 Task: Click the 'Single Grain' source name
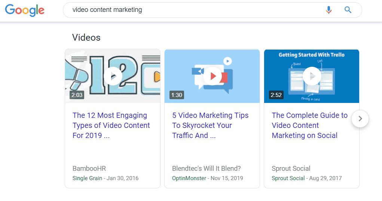tap(87, 178)
